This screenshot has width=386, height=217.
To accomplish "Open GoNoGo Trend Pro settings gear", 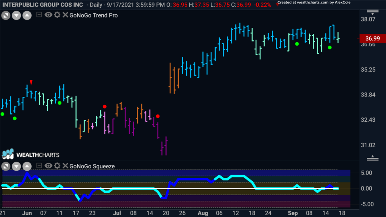I will click(57, 15).
